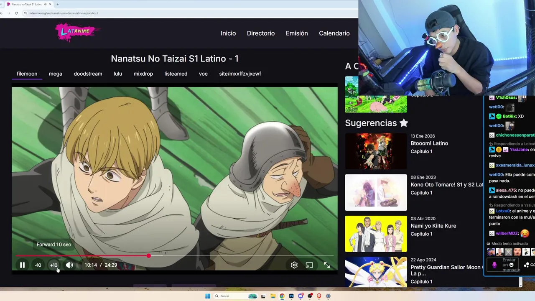Pause the video with the pause button
The height and width of the screenshot is (301, 535).
[22, 265]
